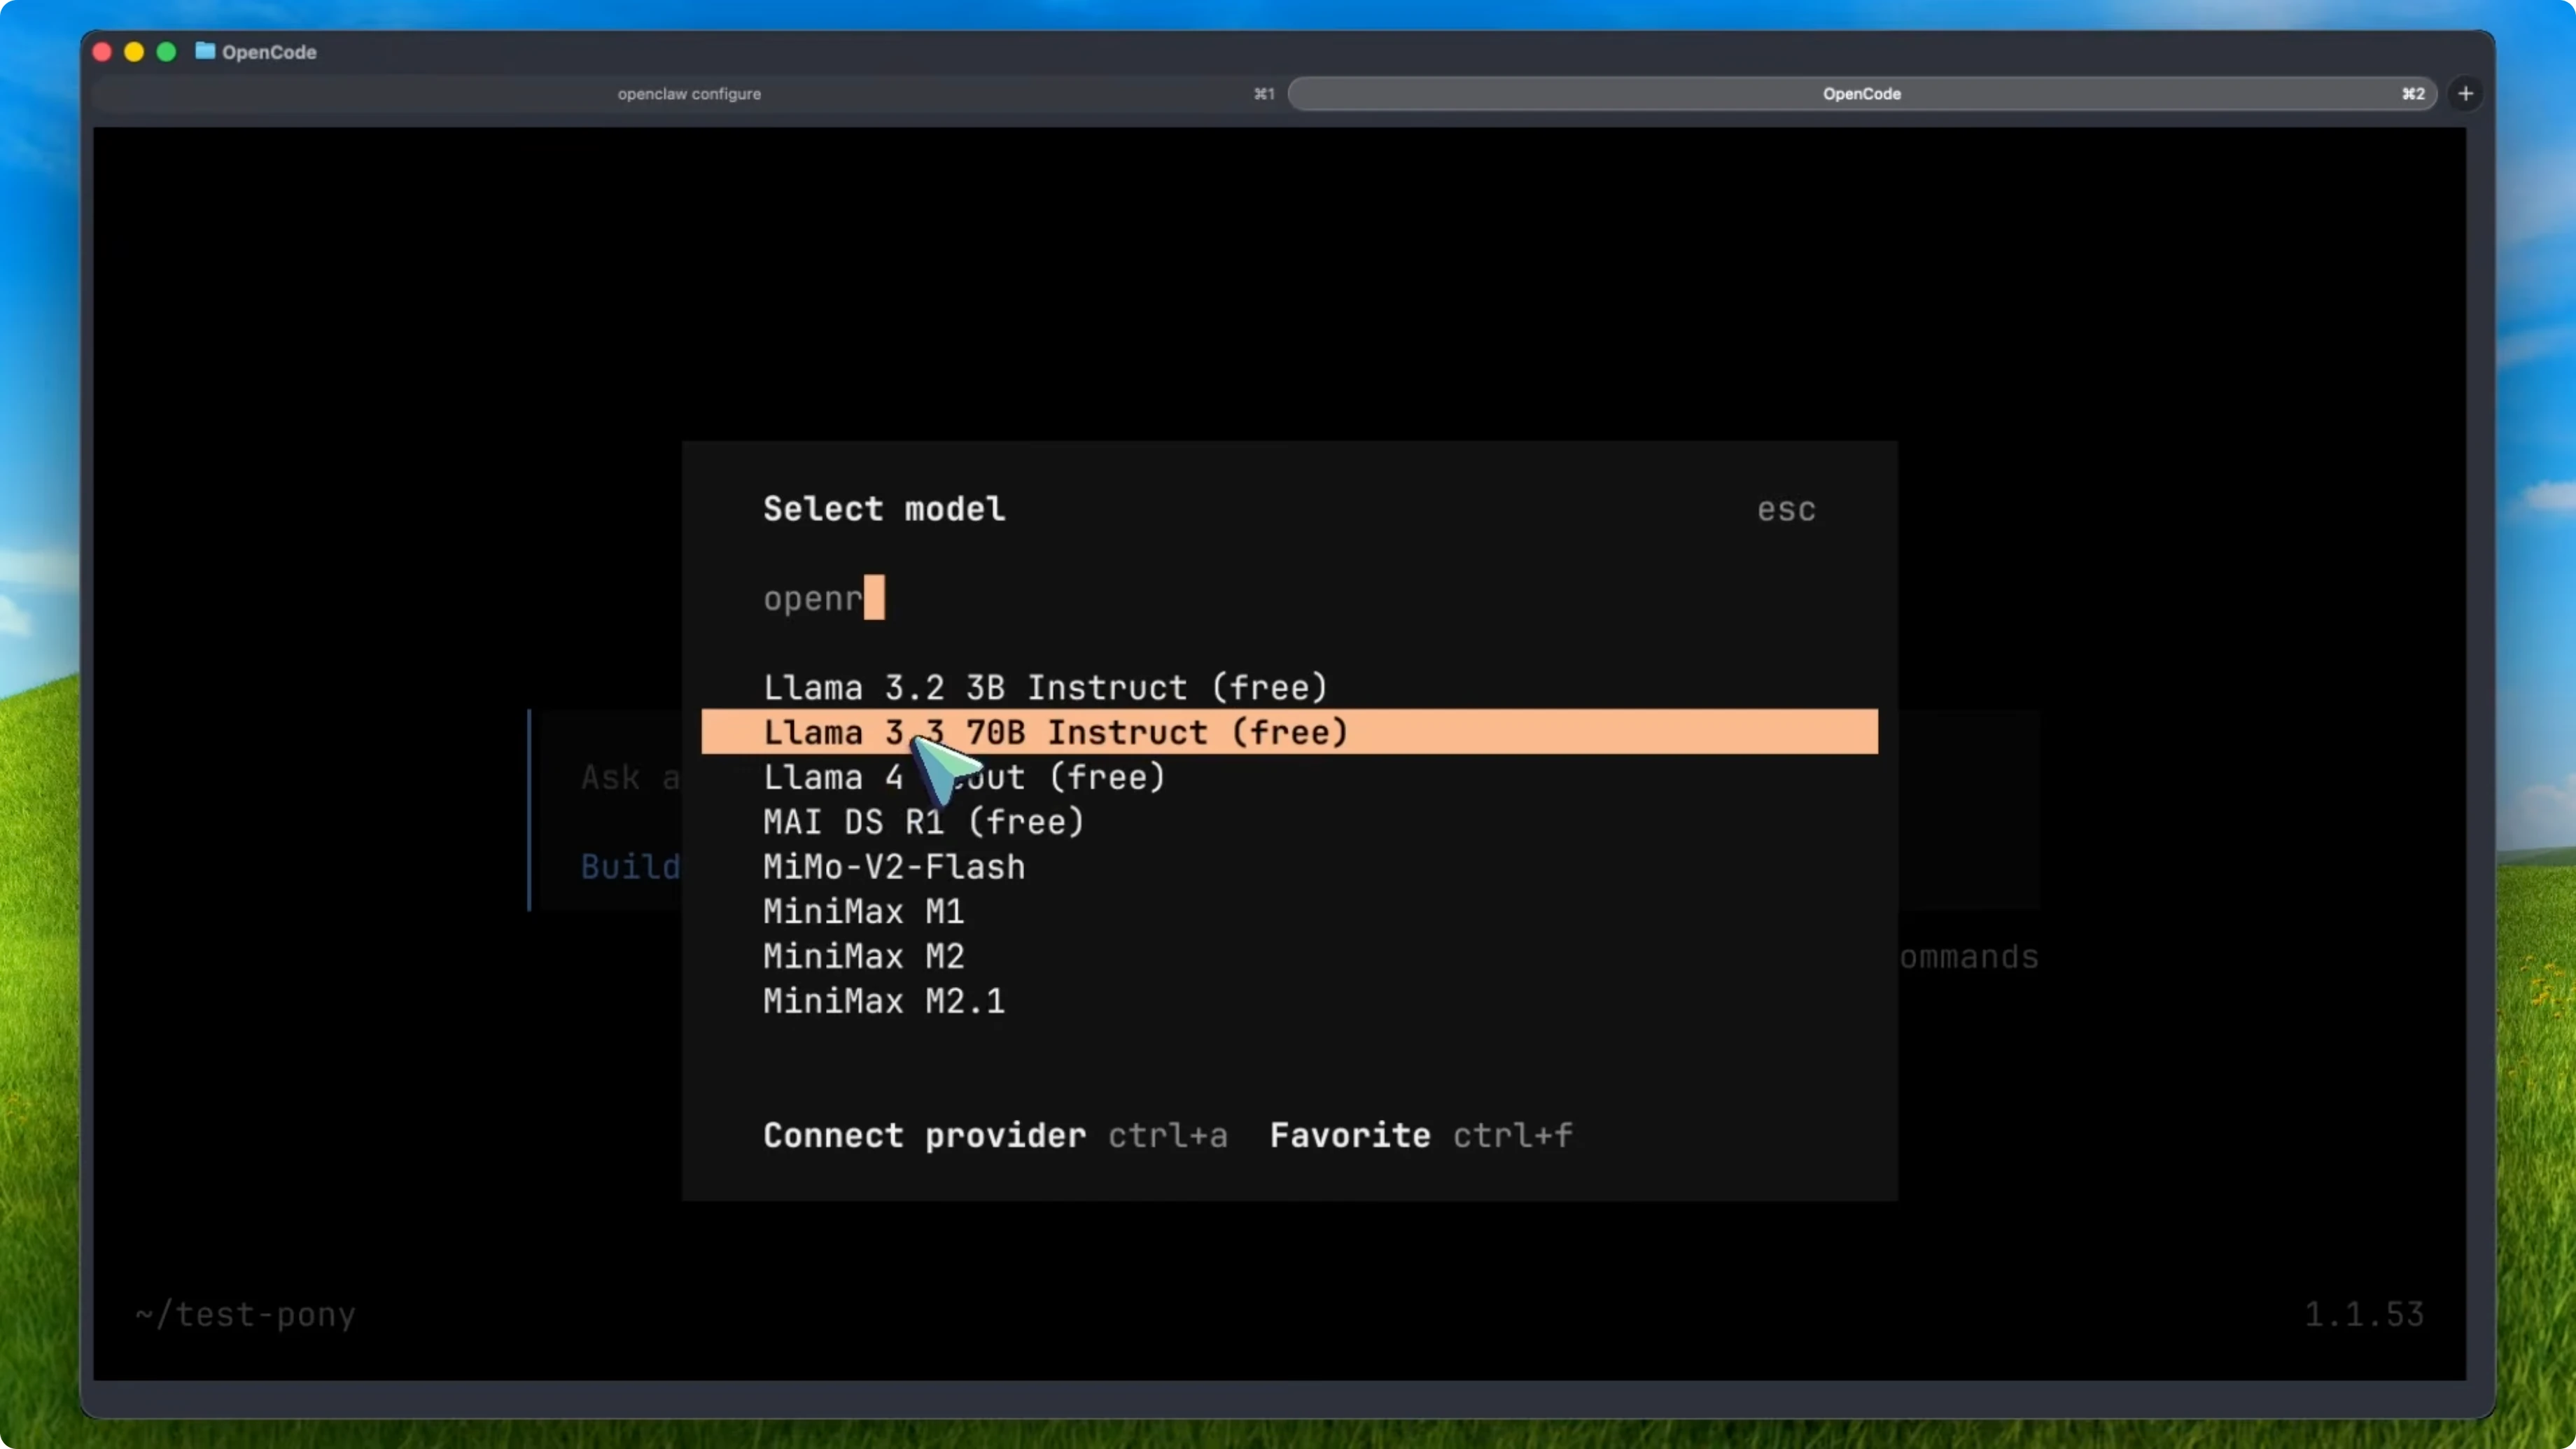Select Llama 3.2 3B Instruct model
This screenshot has height=1449, width=2576.
[x=1045, y=687]
